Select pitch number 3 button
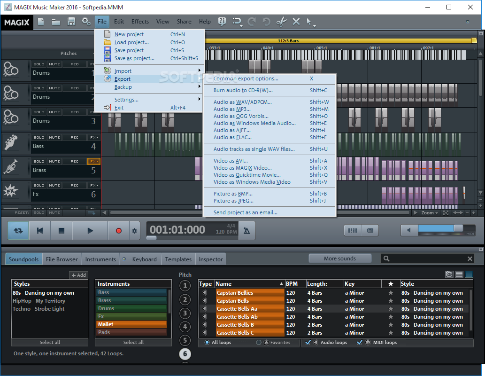 pos(185,313)
